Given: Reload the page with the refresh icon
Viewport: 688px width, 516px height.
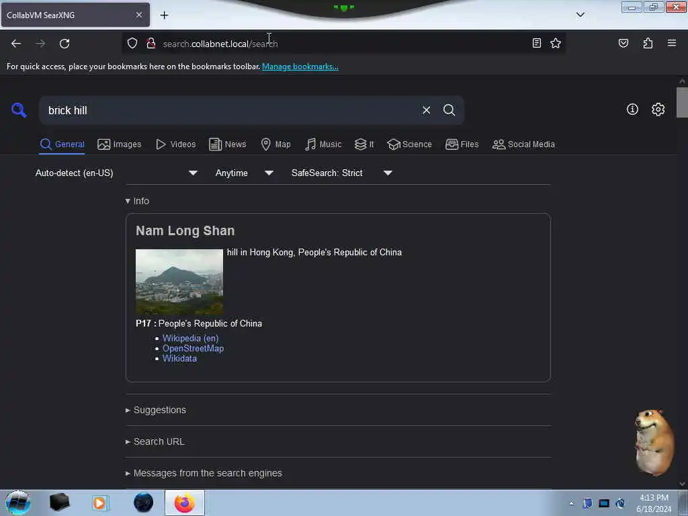Looking at the screenshot, I should [64, 44].
